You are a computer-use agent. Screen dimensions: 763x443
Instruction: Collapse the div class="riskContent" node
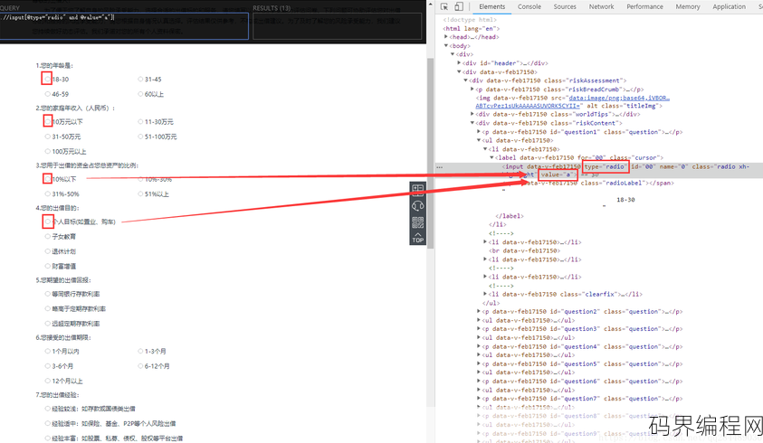pos(472,123)
